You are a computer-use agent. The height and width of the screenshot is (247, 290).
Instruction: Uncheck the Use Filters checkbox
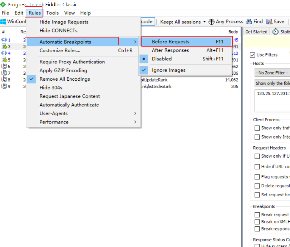tap(253, 55)
